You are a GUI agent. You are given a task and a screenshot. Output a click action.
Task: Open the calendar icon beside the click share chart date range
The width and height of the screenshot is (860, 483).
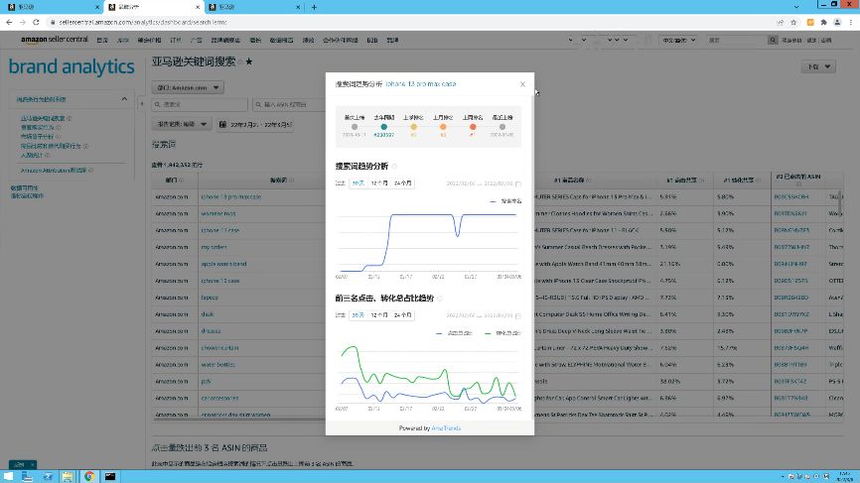(x=518, y=316)
